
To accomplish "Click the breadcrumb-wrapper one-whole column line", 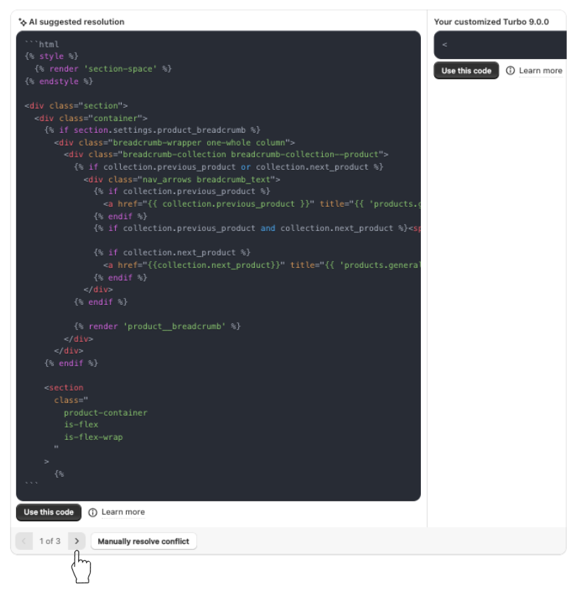I will tap(175, 142).
